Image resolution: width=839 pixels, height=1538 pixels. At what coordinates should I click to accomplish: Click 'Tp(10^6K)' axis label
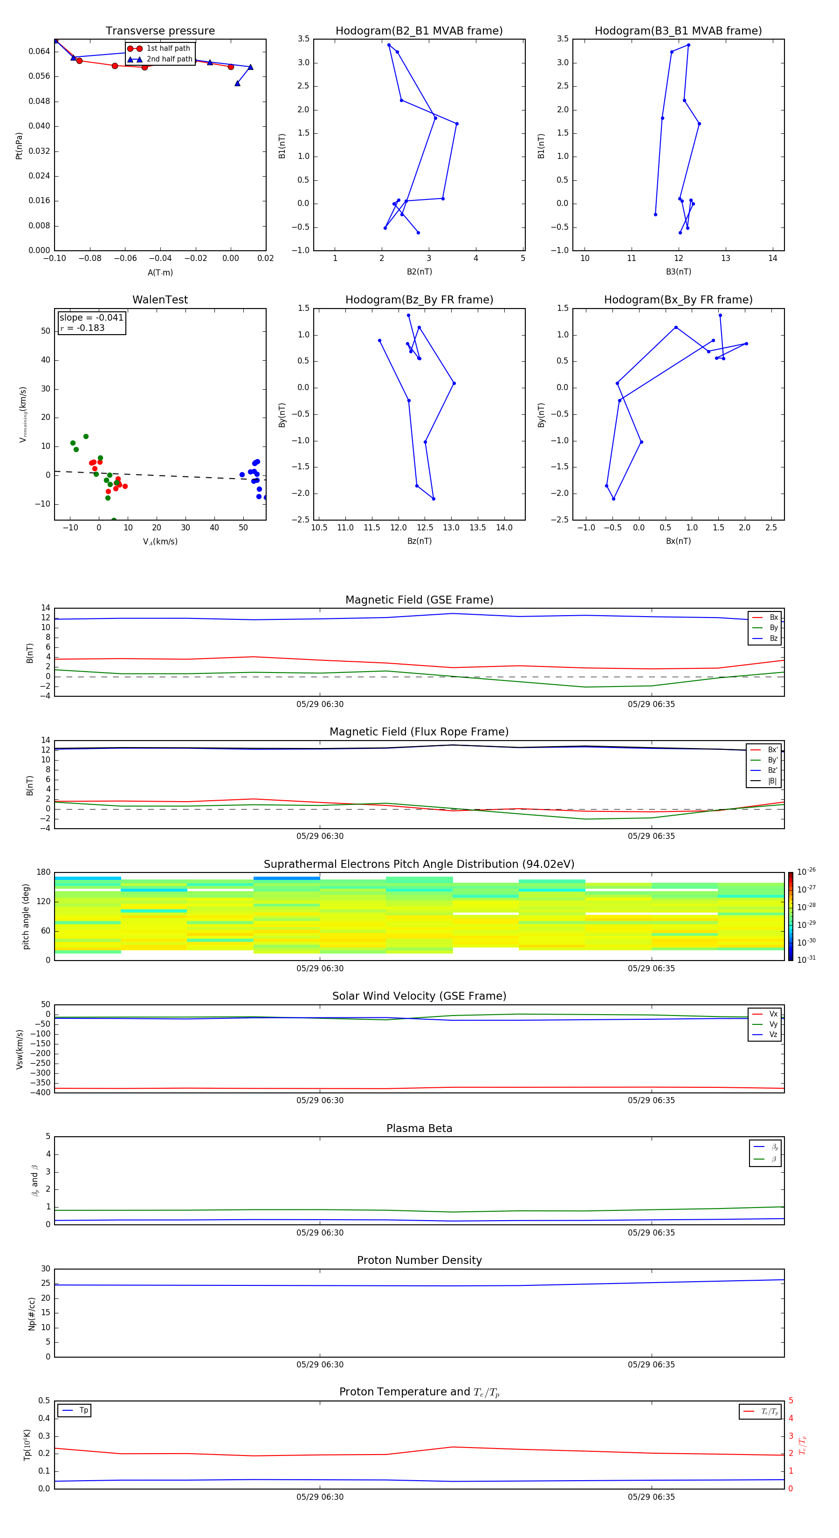point(27,1445)
